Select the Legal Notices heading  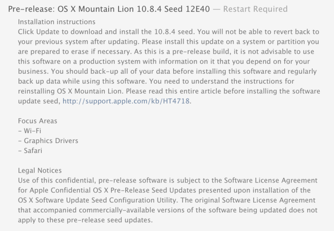point(40,170)
